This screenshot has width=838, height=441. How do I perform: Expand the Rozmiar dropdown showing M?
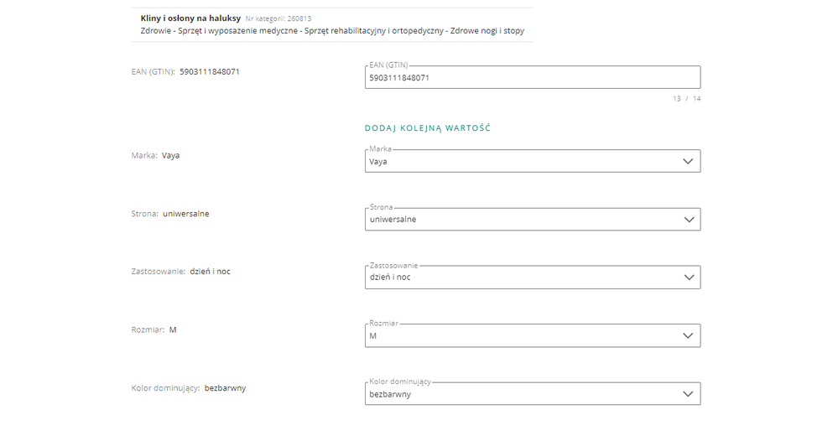[x=520, y=335]
